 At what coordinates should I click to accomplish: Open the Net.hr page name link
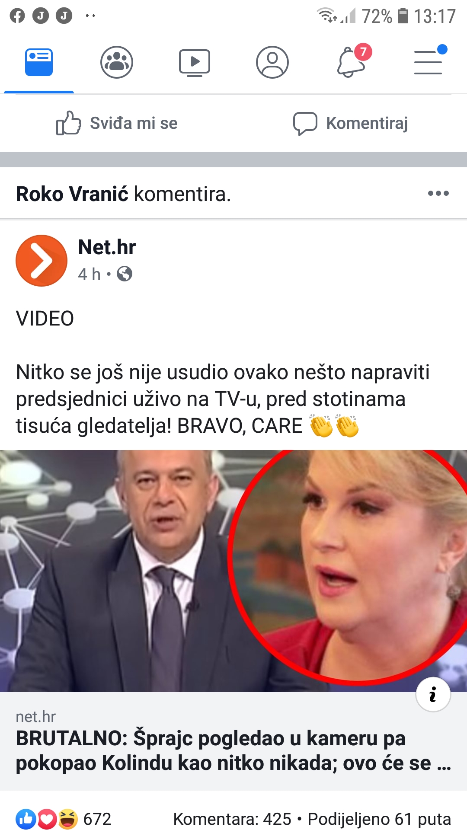coord(107,247)
